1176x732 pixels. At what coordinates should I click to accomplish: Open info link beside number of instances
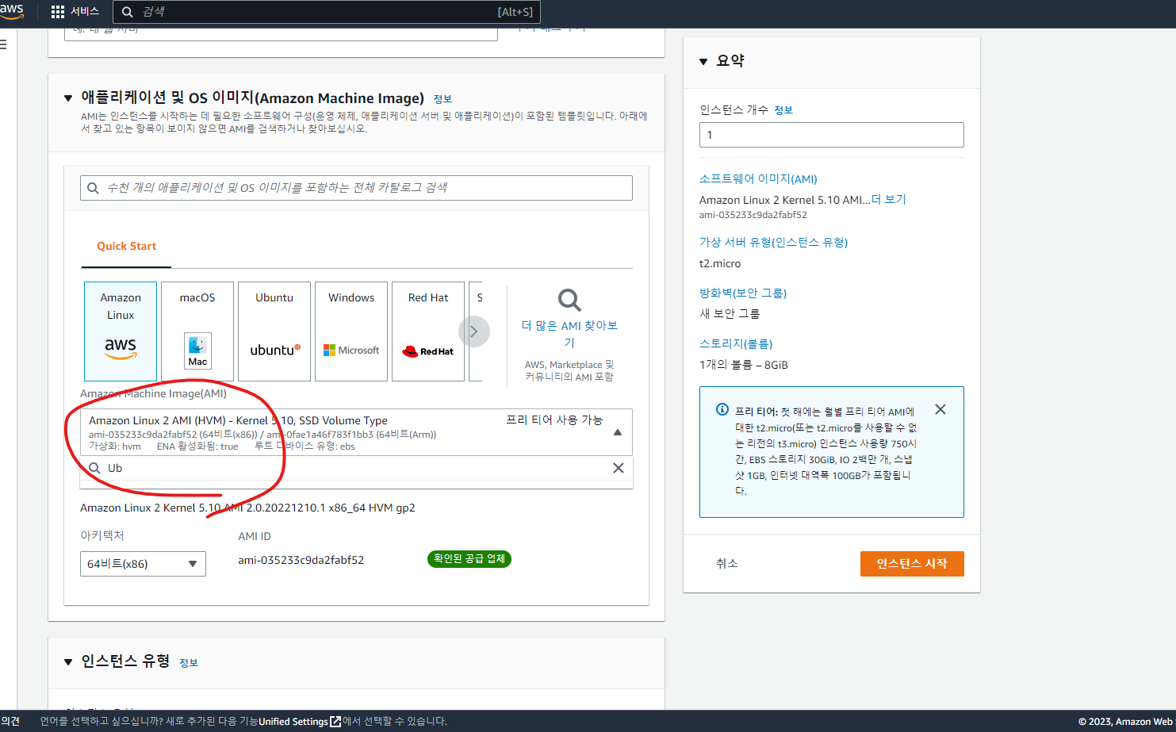[x=783, y=110]
